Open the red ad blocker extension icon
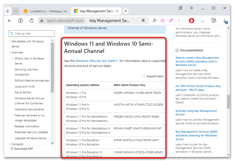Screen dimensions: 234x161 pyautogui.click(x=192, y=21)
